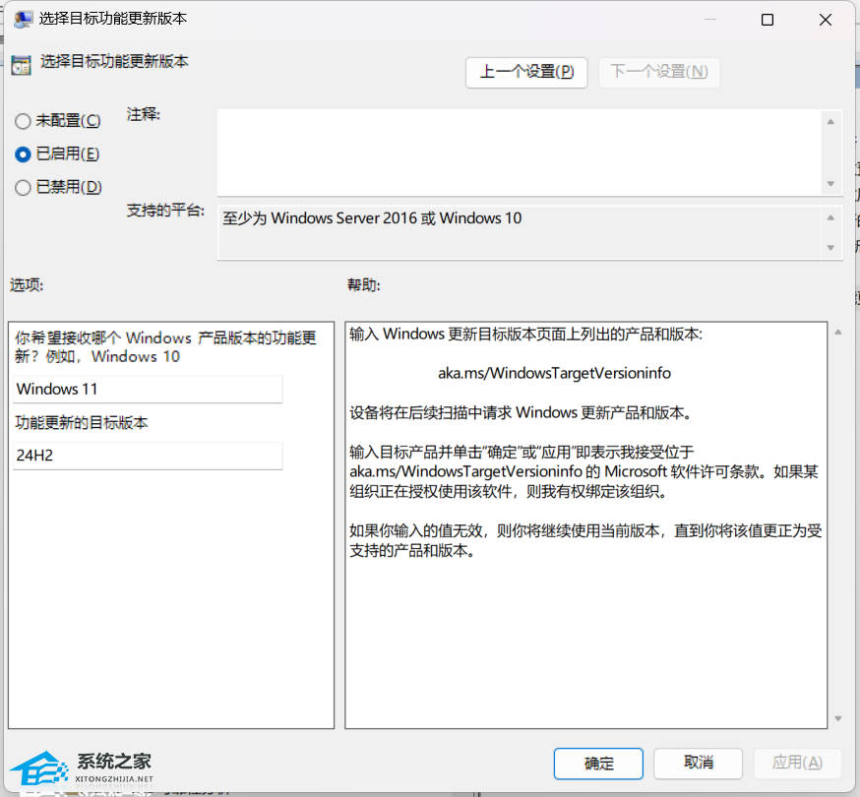The image size is (860, 797).
Task: Click the 支持的平台 label
Action: (165, 211)
